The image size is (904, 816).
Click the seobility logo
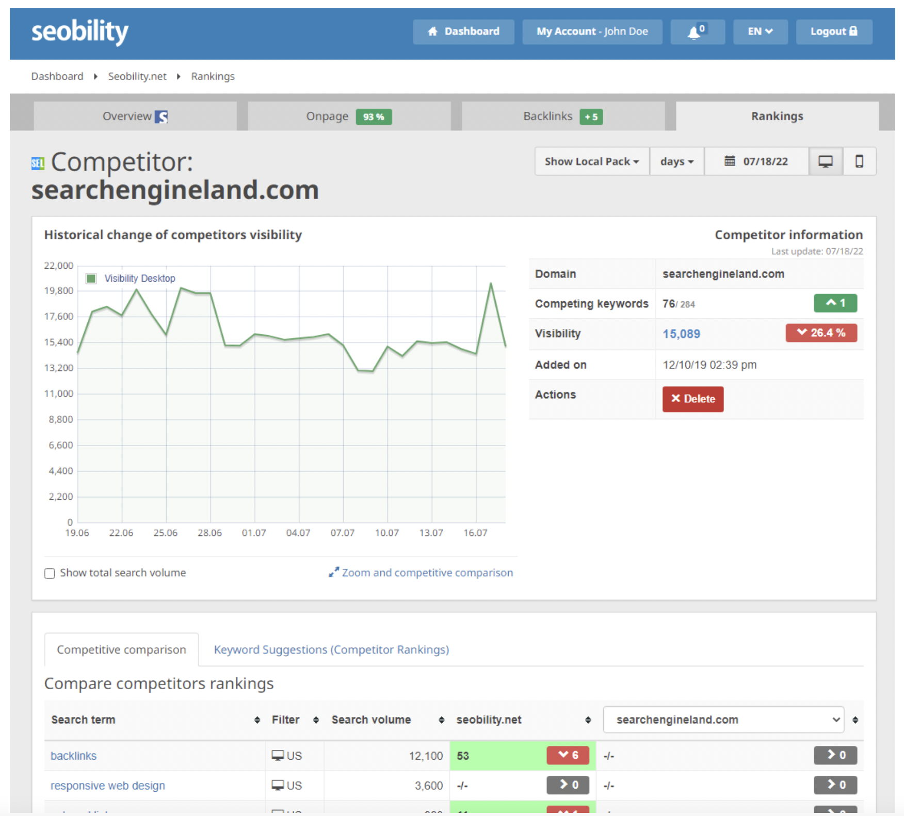click(x=80, y=32)
